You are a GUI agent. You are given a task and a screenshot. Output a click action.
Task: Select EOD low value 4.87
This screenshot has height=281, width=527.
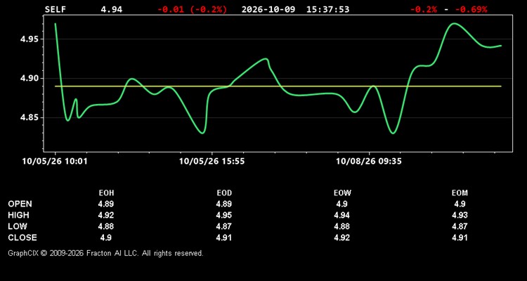pos(224,226)
